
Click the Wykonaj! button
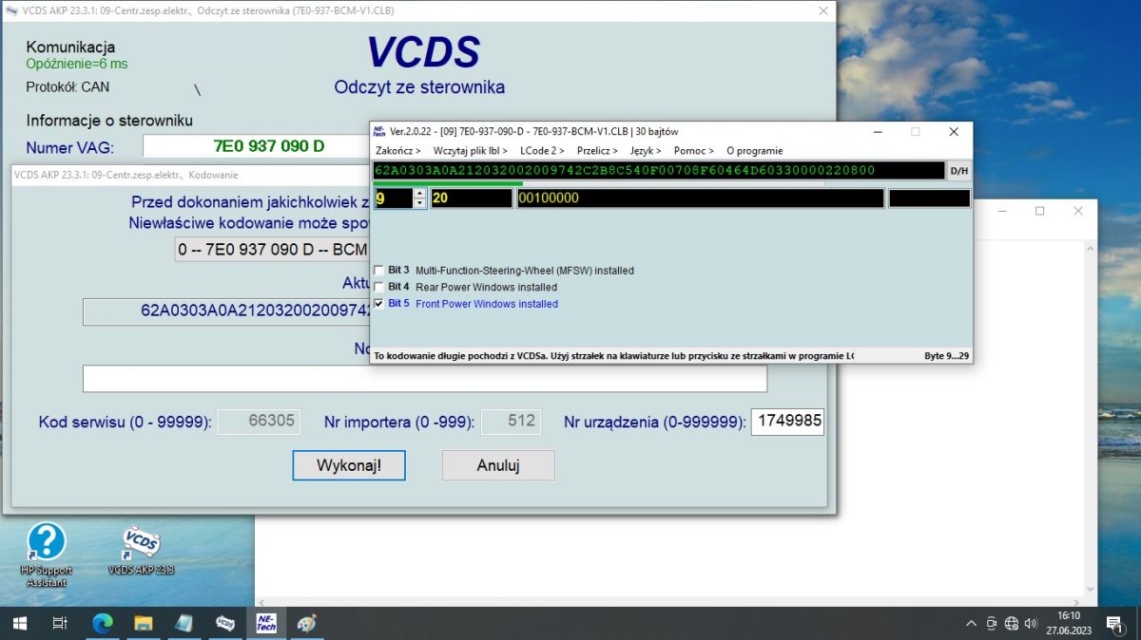(349, 465)
